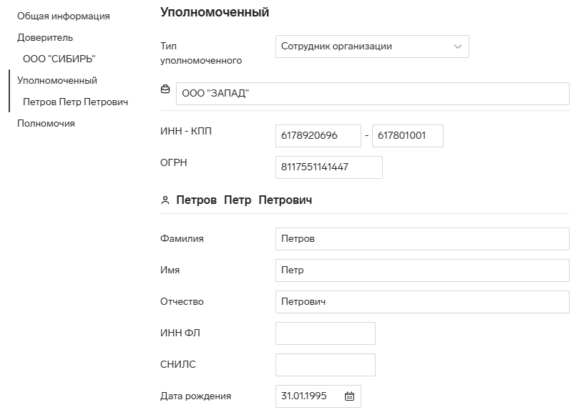Open the calendar picker for birth date
This screenshot has width=576, height=415.
pos(349,396)
